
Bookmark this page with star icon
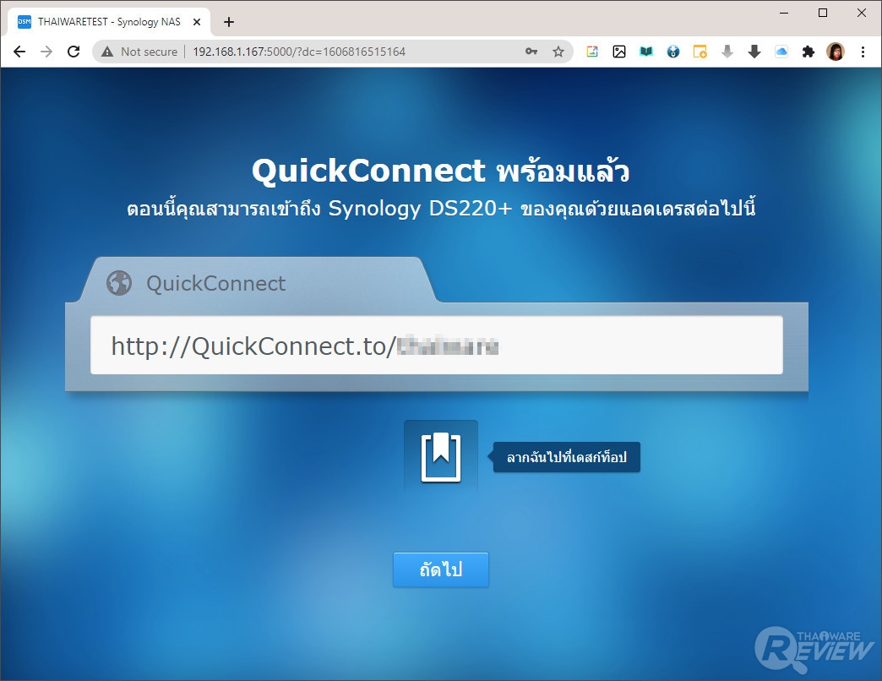(558, 52)
